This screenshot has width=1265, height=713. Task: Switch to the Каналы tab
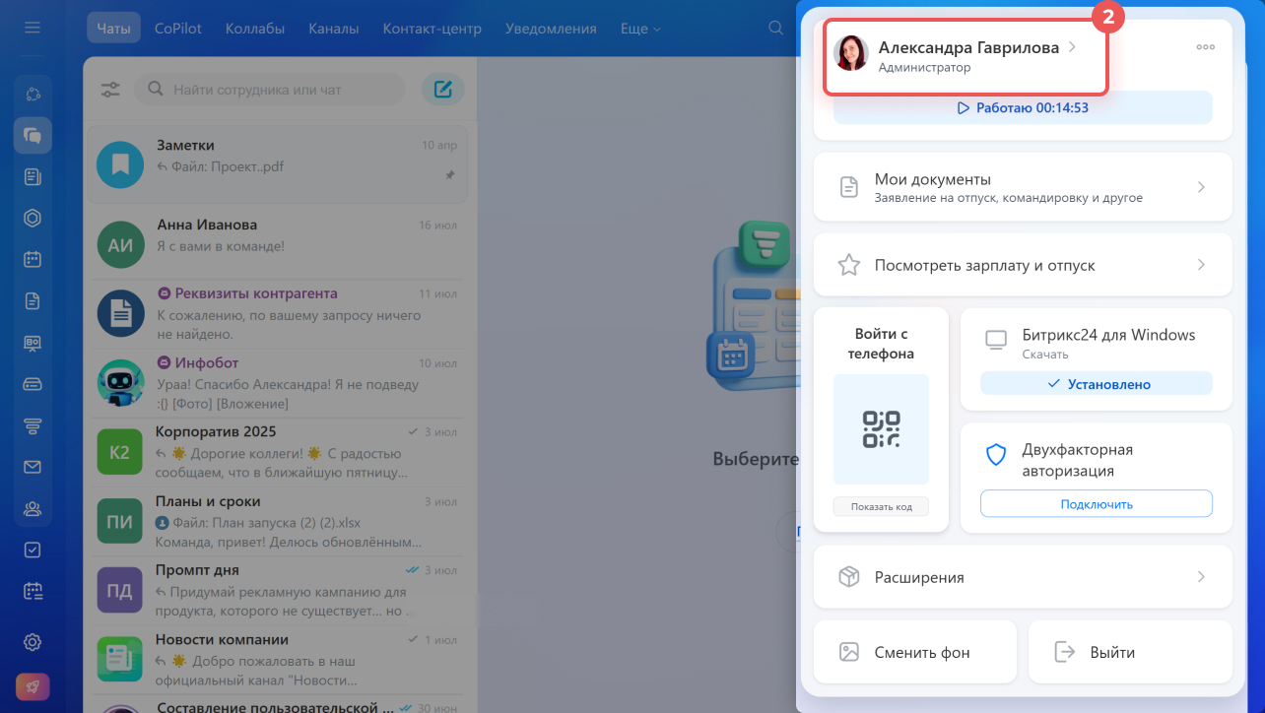[x=333, y=29]
